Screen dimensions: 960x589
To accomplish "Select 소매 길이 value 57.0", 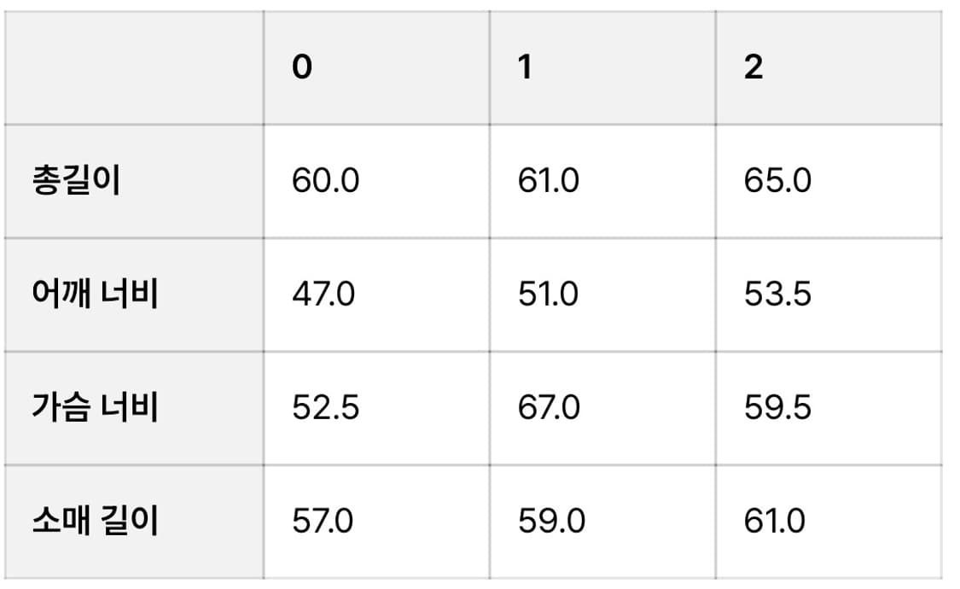I will click(323, 521).
